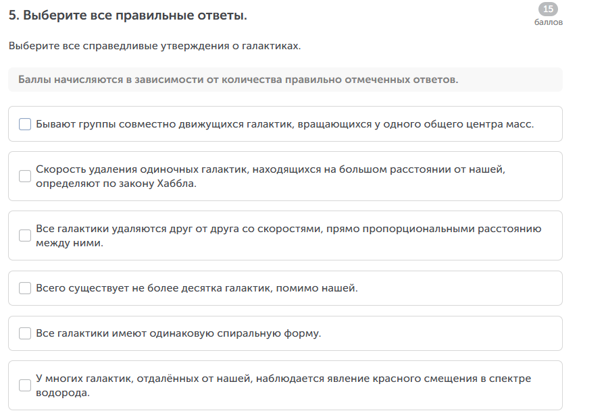Toggle checkbox for the 'красного смещения' statement

point(25,385)
